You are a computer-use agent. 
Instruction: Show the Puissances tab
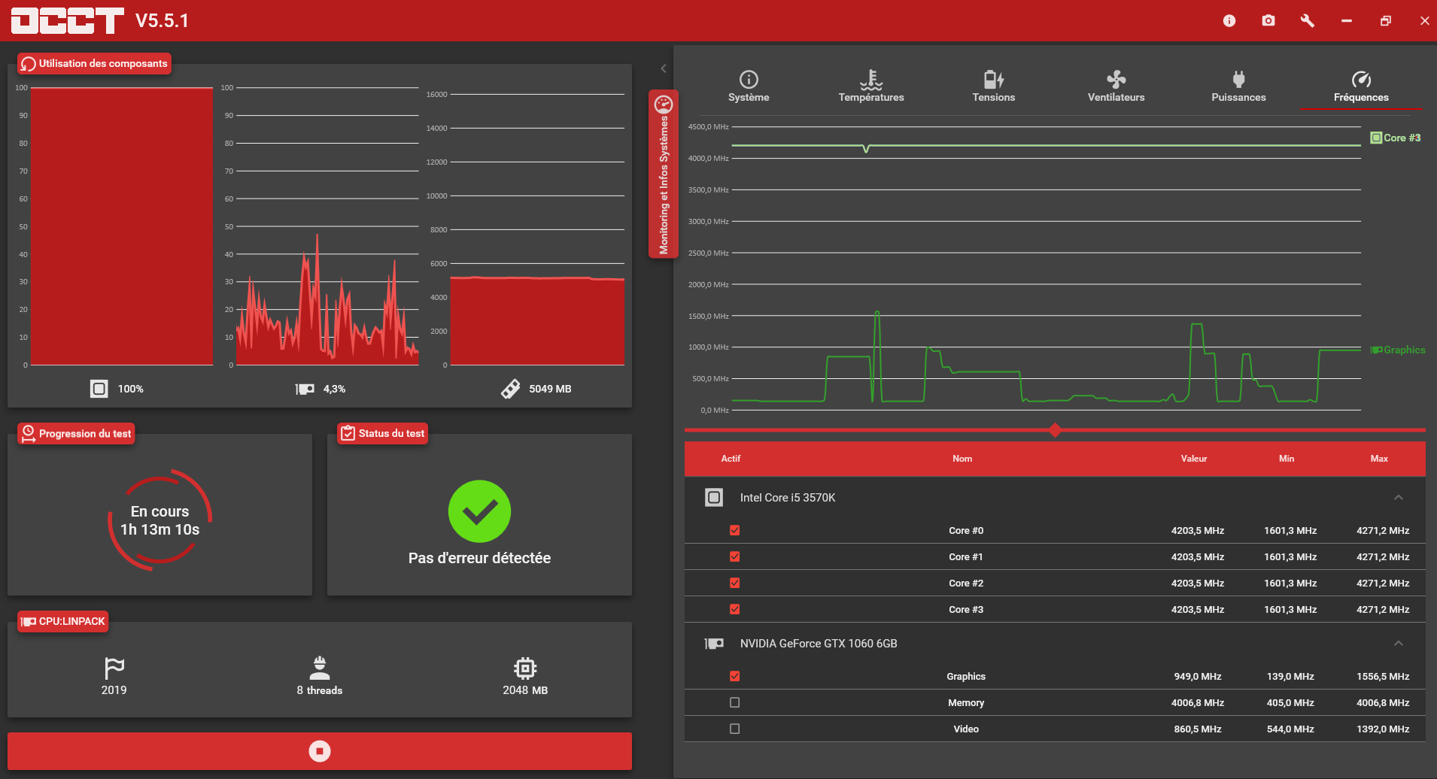[1239, 87]
